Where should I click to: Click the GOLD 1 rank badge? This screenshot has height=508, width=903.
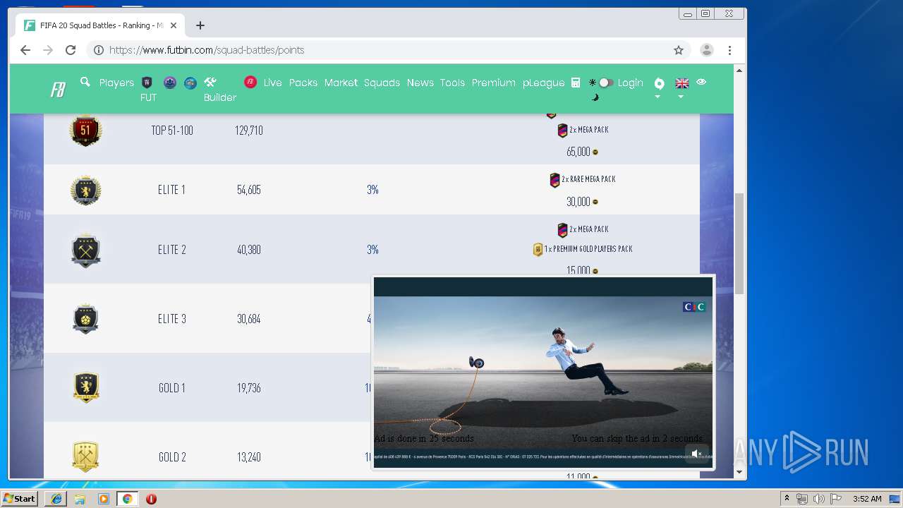[86, 387]
